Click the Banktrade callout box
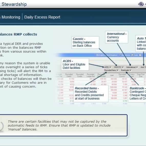 point(137,94)
